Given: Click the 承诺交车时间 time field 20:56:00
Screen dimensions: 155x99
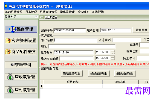Looking at the screenshot, I should click(103, 58).
